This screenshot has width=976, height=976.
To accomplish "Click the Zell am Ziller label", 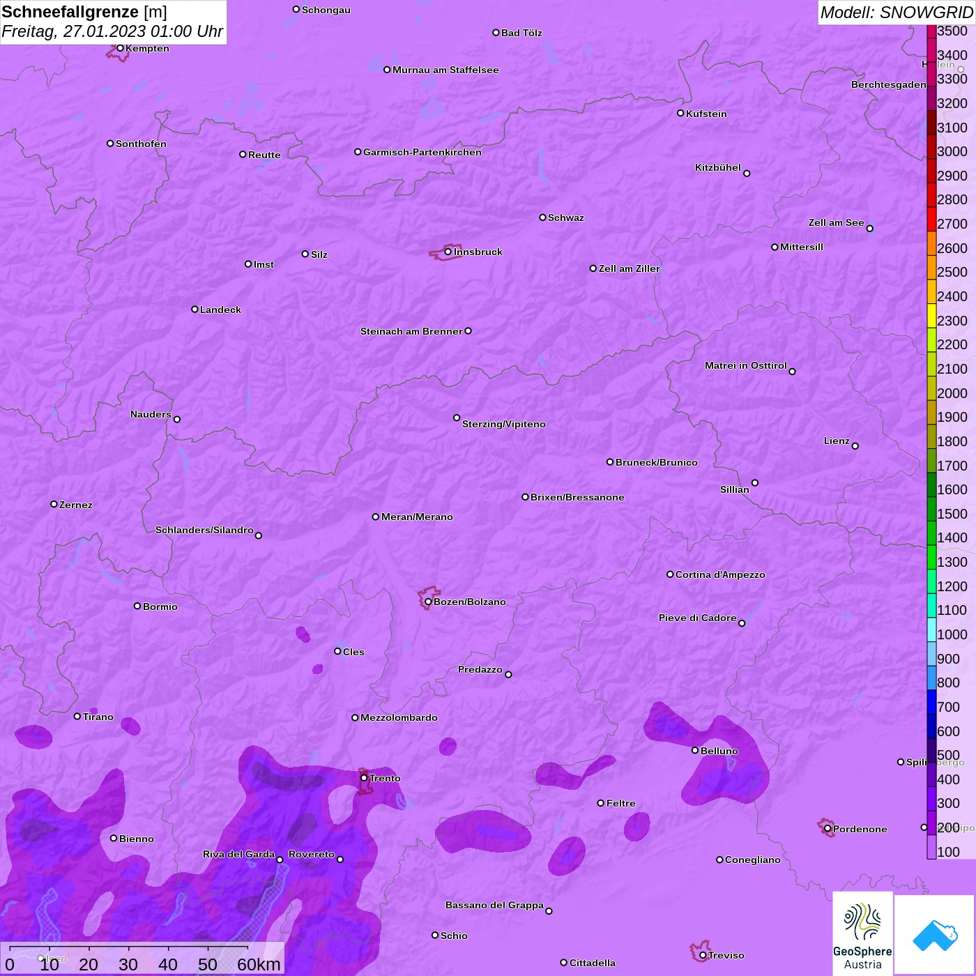I will (x=629, y=268).
